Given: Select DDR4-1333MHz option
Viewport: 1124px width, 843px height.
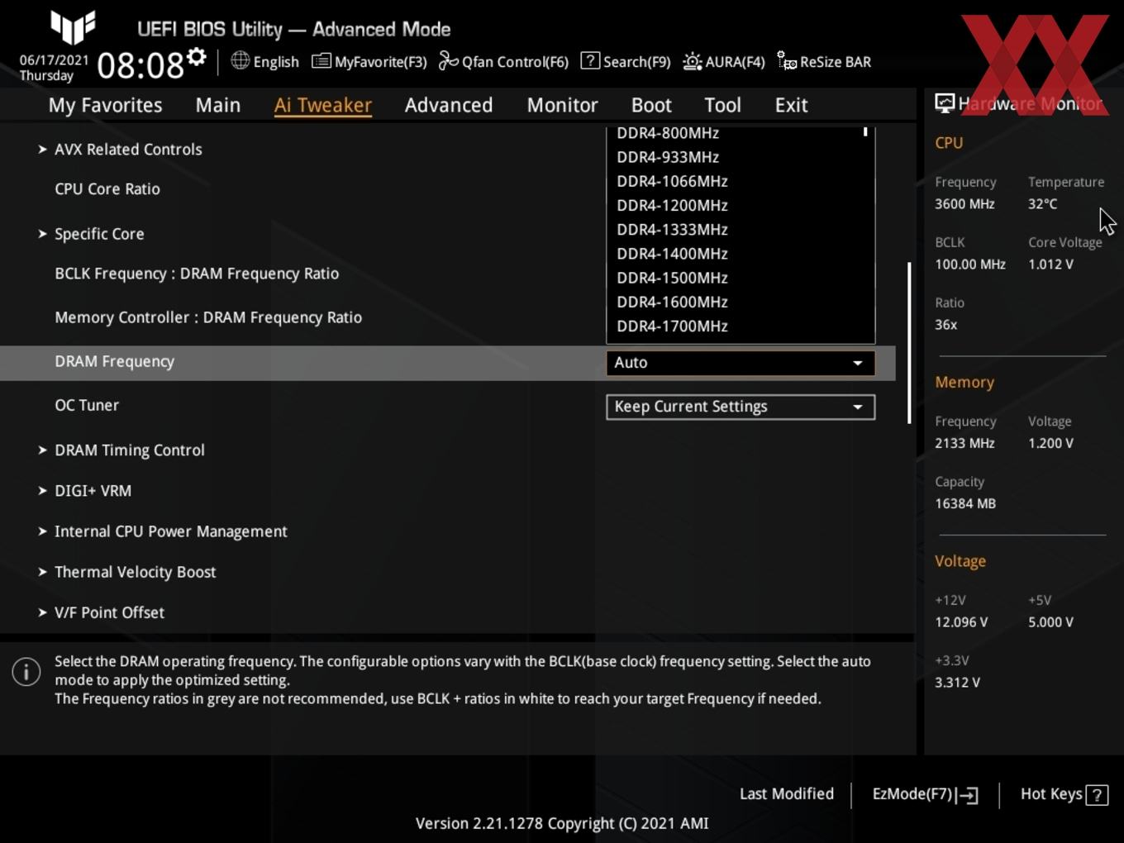Looking at the screenshot, I should (x=672, y=229).
